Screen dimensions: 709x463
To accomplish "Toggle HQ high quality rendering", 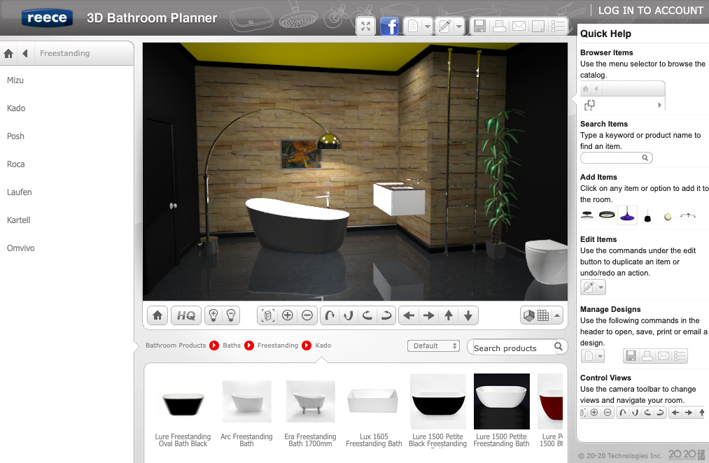I will pyautogui.click(x=186, y=315).
